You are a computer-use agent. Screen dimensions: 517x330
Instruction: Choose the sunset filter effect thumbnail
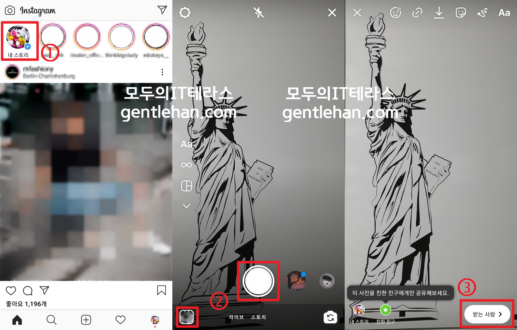click(296, 281)
